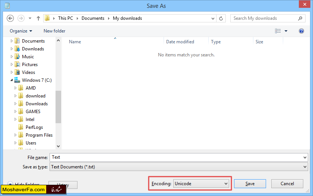The image size is (313, 196).
Task: Close the Save As dialog
Action: pos(304,4)
